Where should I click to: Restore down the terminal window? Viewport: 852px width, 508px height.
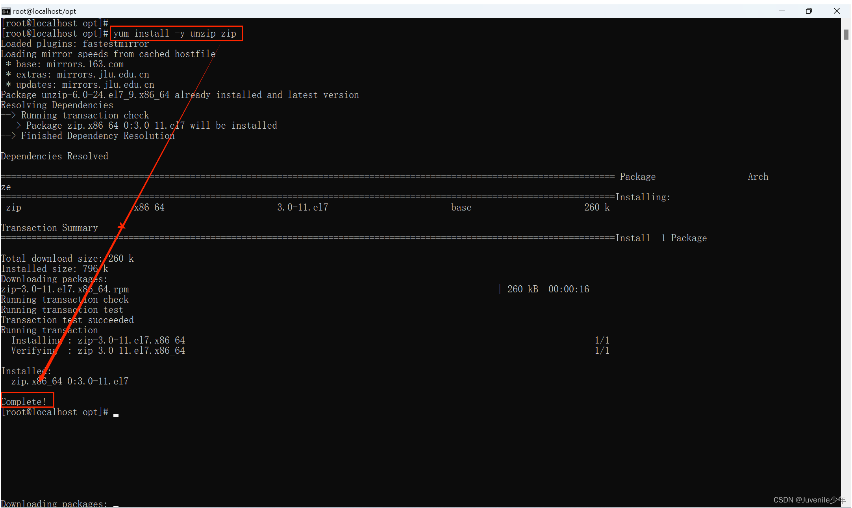click(809, 11)
